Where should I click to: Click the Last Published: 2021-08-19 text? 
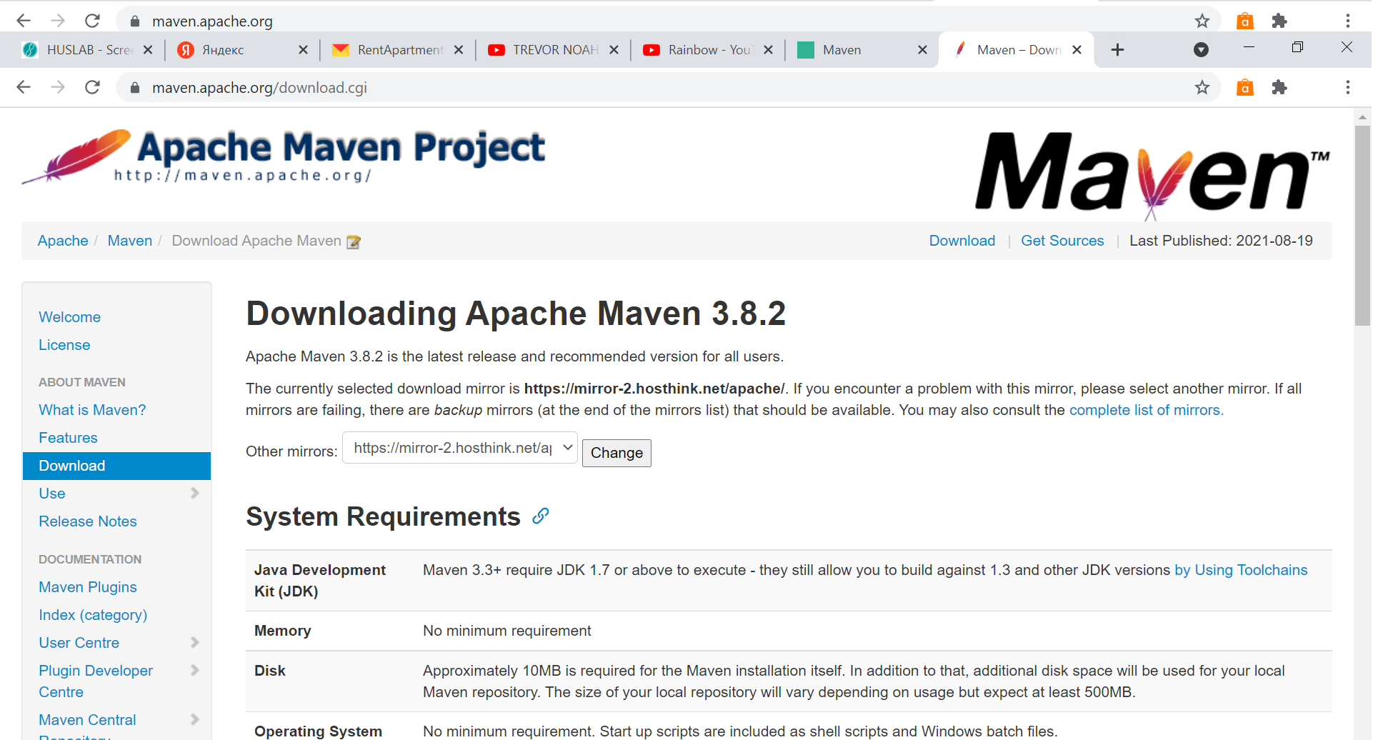click(1221, 241)
